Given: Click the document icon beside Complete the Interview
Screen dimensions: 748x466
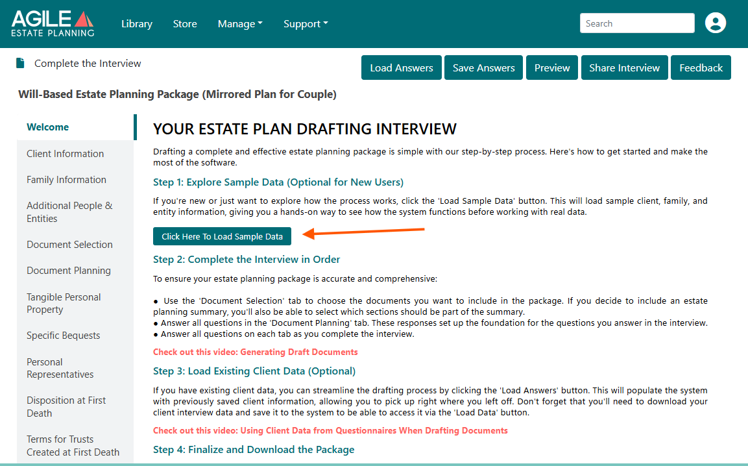Looking at the screenshot, I should click(x=20, y=63).
